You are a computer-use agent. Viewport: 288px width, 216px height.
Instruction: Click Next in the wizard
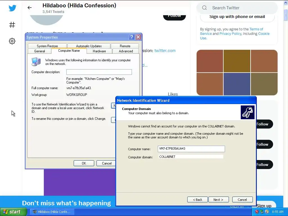pyautogui.click(x=218, y=200)
